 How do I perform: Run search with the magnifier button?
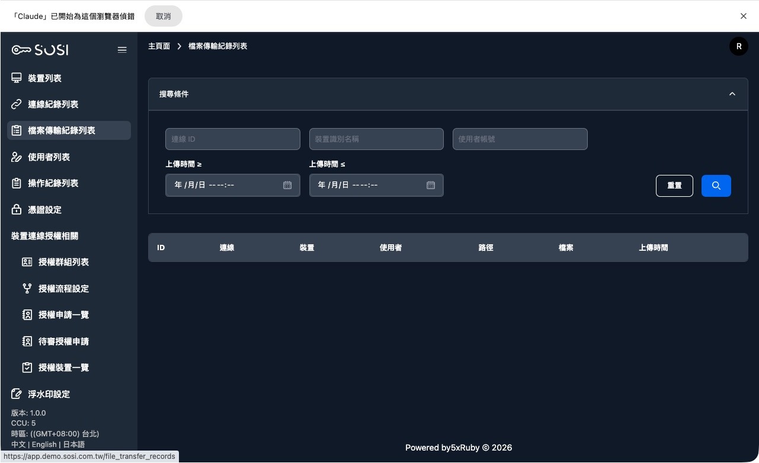[x=716, y=185]
